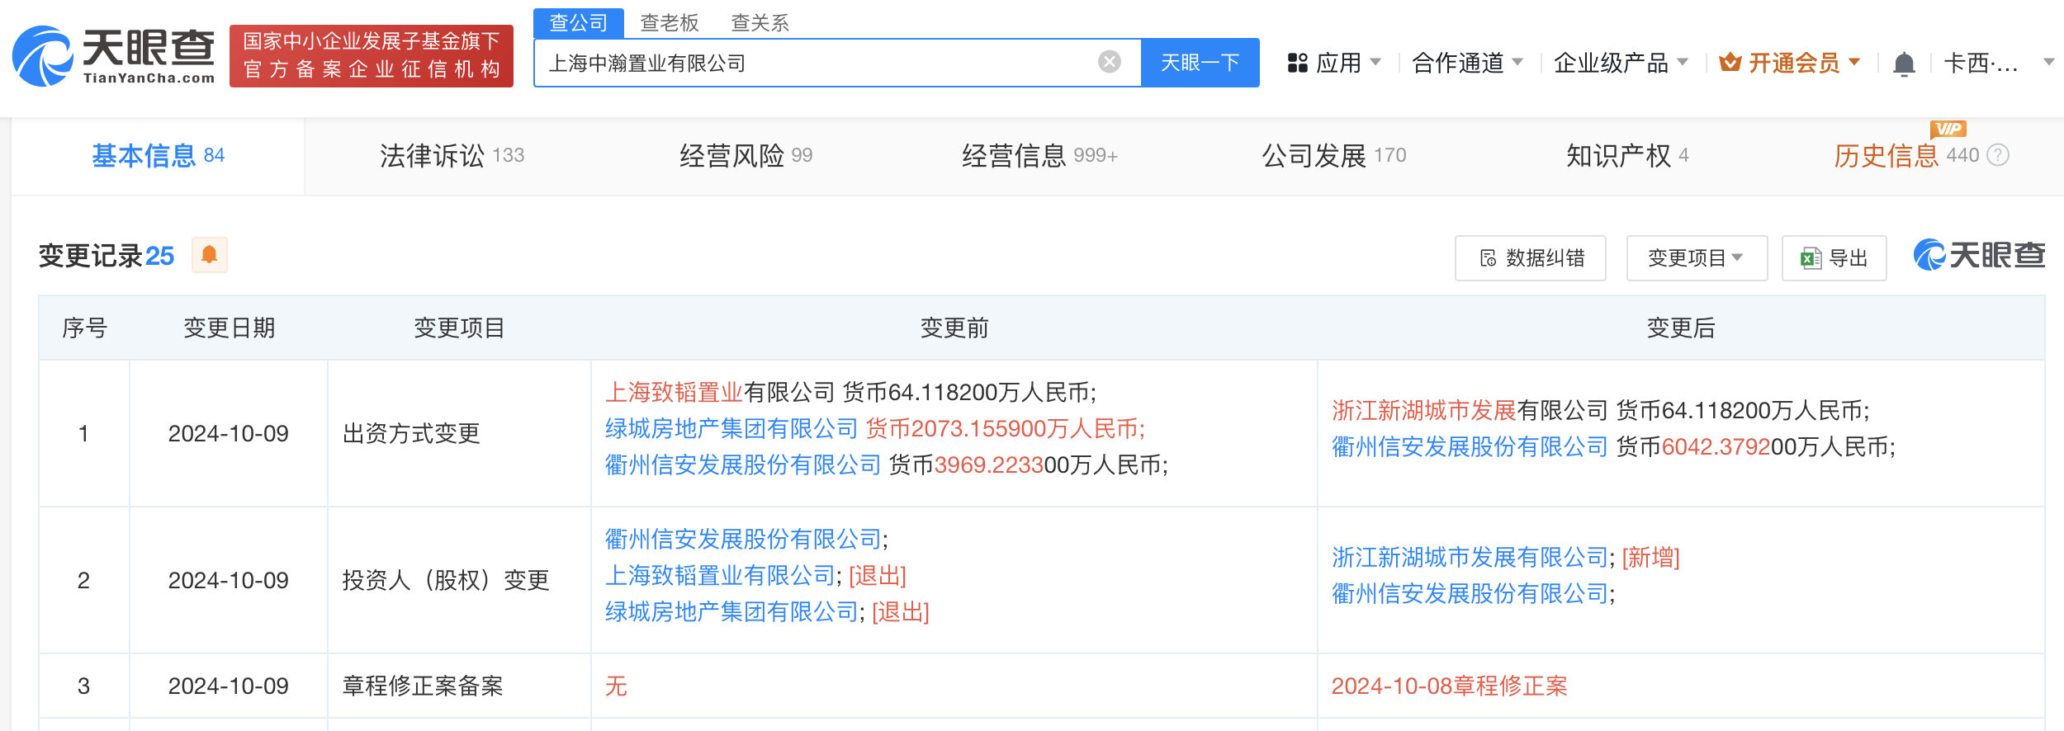This screenshot has height=731, width=2064.
Task: Open 绿城房地产集团有限公司 link in row 2
Action: click(731, 611)
